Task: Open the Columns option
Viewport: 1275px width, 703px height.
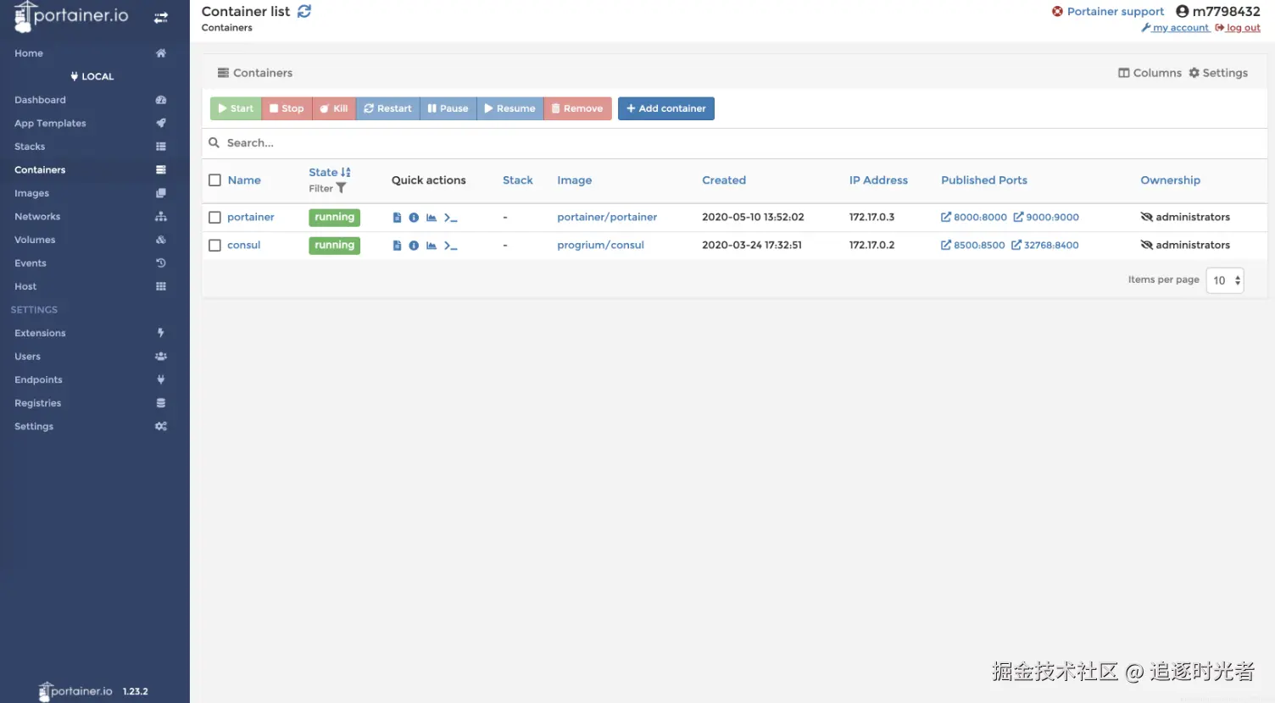Action: [x=1150, y=73]
